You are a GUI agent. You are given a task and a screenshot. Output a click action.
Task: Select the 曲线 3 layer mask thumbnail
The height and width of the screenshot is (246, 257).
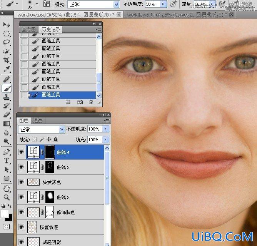pos(50,167)
